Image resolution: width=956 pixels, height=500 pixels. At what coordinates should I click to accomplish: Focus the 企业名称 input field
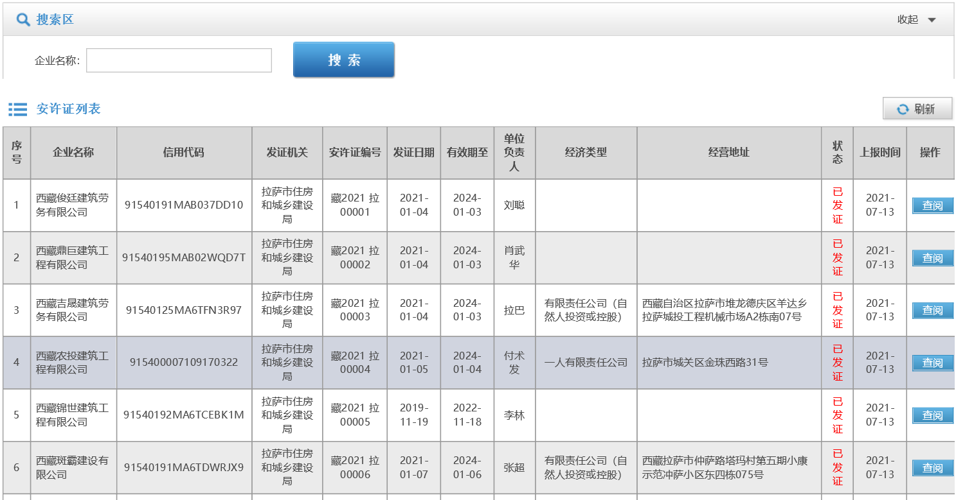[x=179, y=60]
